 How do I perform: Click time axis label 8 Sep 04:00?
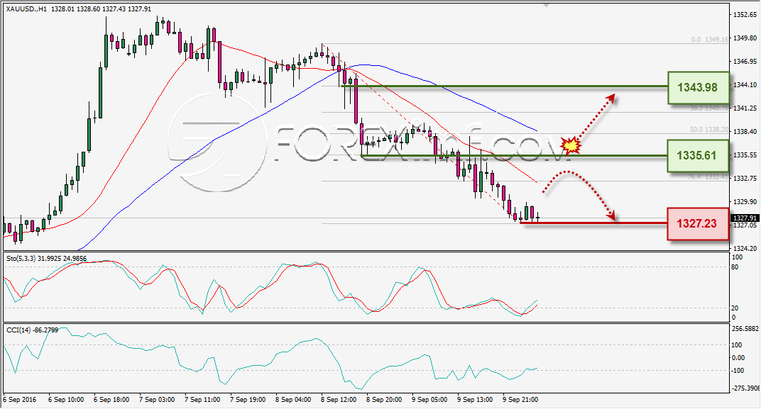(x=293, y=400)
